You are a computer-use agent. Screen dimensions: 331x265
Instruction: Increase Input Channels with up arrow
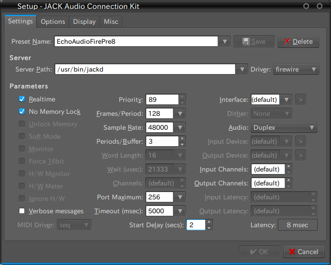pyautogui.click(x=289, y=167)
